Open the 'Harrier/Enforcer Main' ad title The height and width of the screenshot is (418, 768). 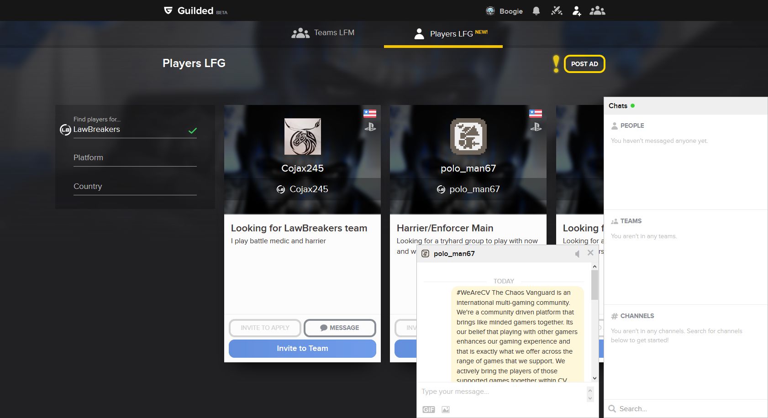coord(445,228)
